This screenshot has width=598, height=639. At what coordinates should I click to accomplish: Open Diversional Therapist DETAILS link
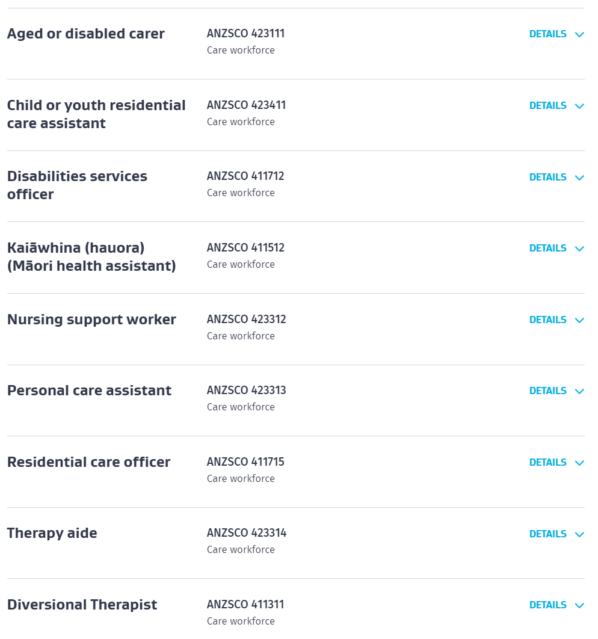547,605
